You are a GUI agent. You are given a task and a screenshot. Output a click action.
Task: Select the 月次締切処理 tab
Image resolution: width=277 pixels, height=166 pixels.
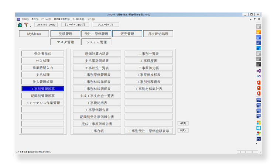click(x=158, y=34)
